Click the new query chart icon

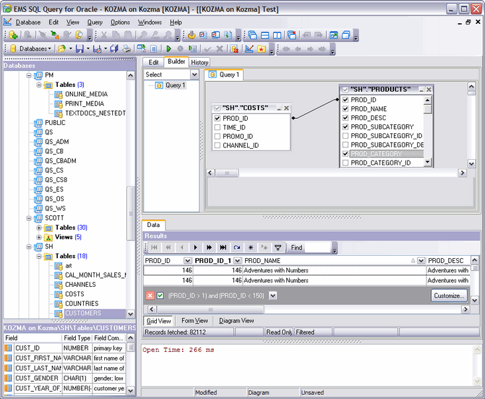point(249,49)
